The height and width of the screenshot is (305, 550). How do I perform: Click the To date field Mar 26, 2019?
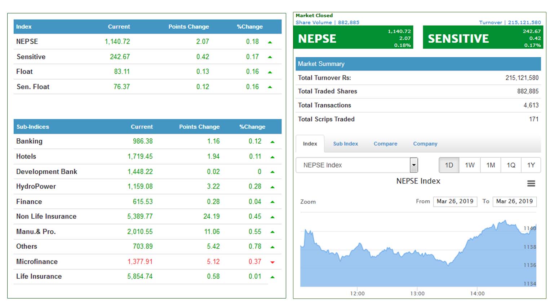pyautogui.click(x=514, y=201)
